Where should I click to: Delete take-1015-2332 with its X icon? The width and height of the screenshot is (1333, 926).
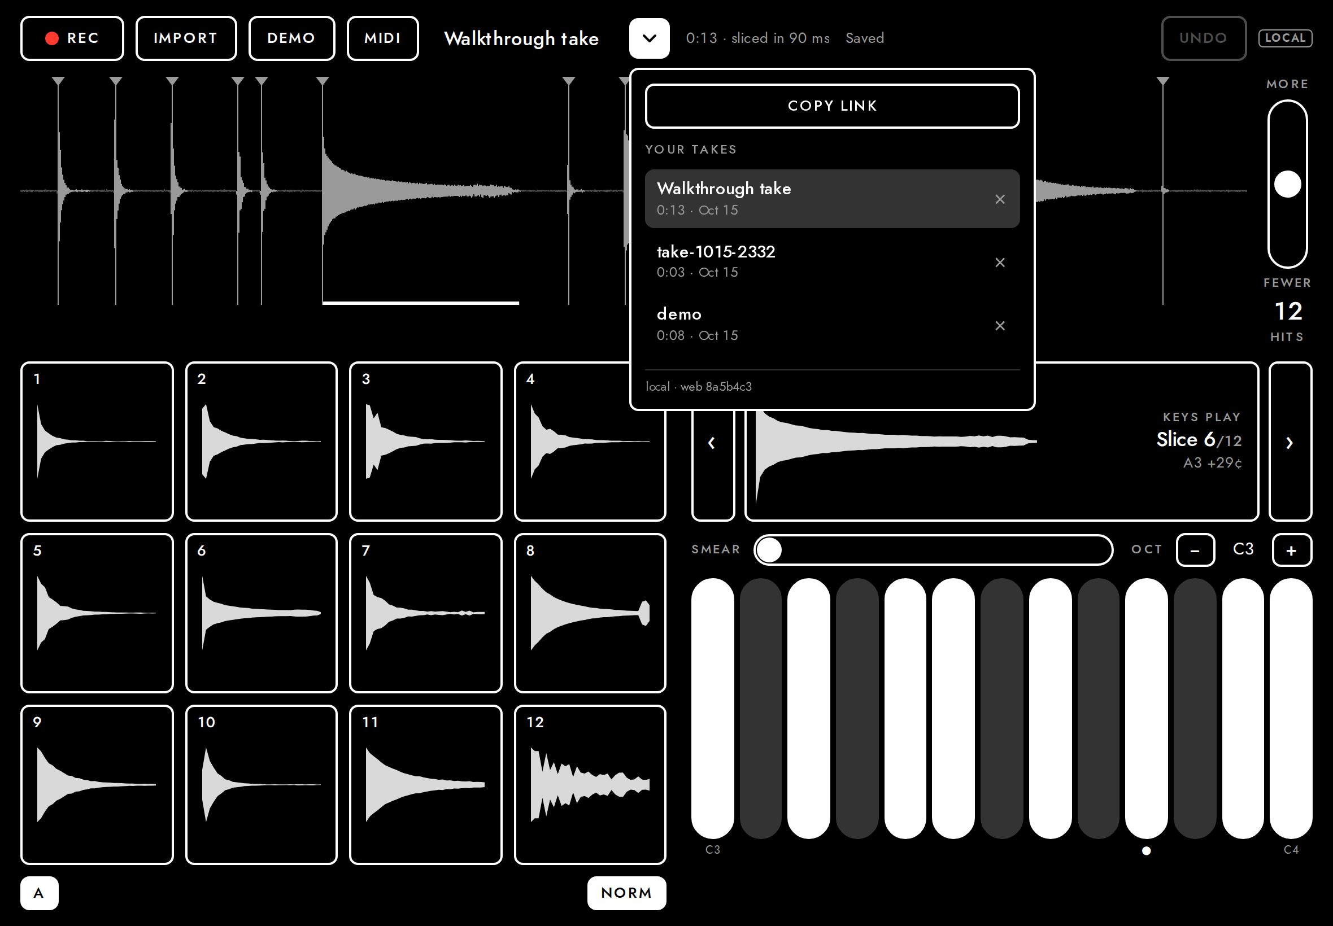tap(1000, 262)
